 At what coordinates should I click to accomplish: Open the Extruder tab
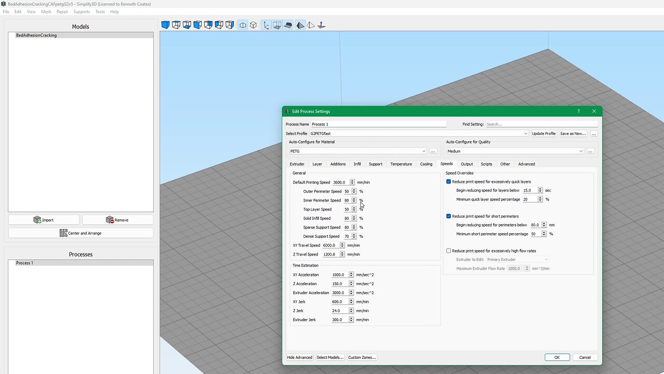tap(297, 164)
